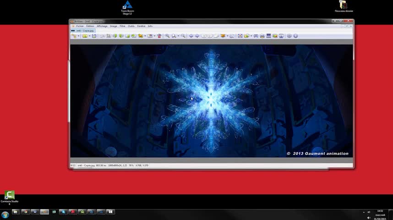Open the settings gear icon
Viewport: 393px width, 220px height.
(x=289, y=36)
